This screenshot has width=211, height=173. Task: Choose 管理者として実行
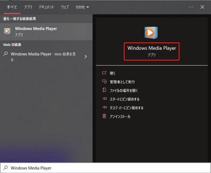point(122,82)
